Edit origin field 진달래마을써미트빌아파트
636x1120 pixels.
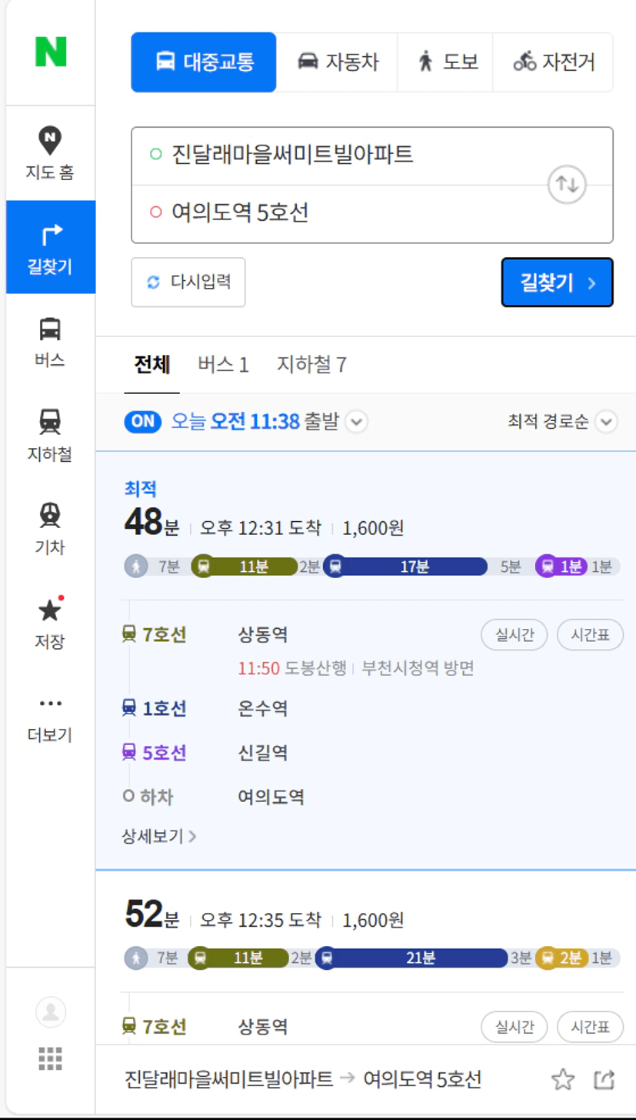(x=372, y=155)
